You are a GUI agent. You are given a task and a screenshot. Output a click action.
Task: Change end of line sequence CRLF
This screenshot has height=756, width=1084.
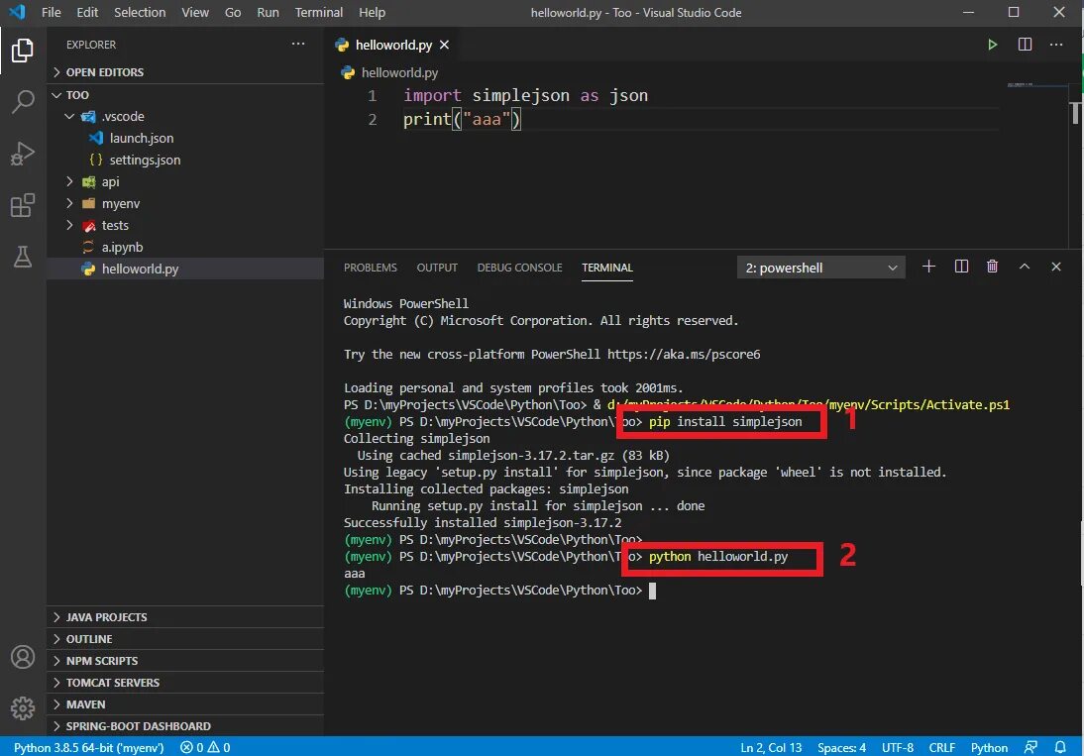coord(941,748)
